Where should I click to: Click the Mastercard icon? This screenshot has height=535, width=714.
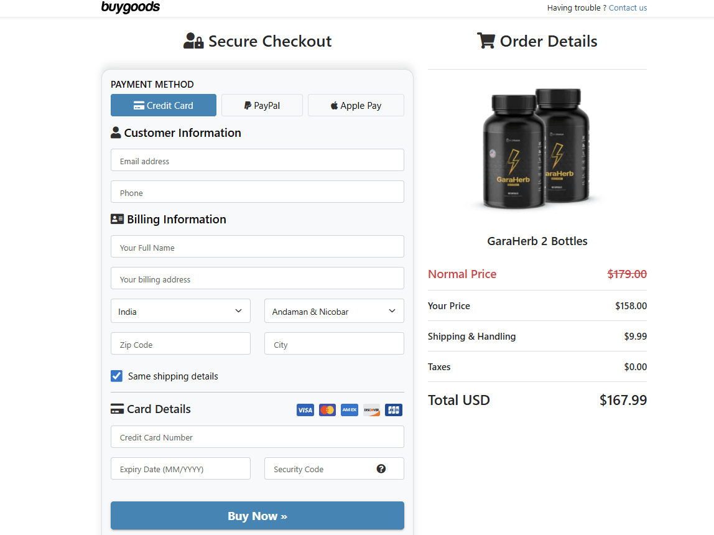tap(327, 410)
